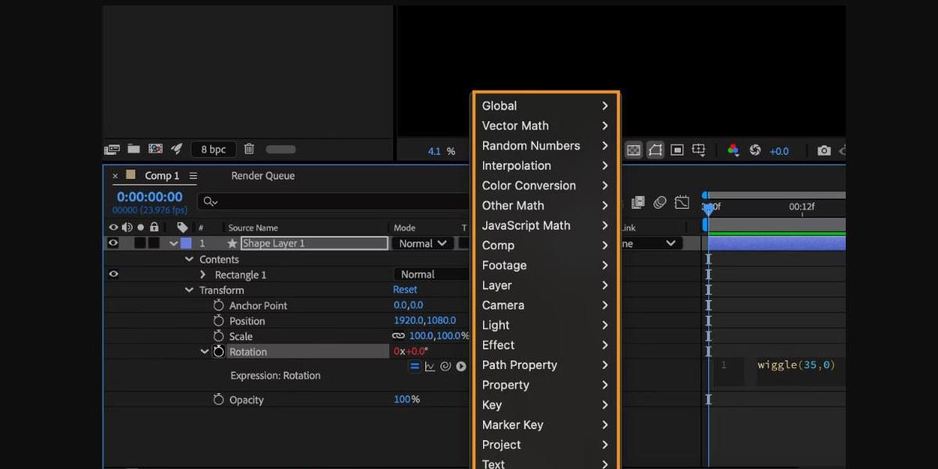Toggle visibility of Rectangle 1
Viewport: 938px width, 469px height.
tap(113, 274)
